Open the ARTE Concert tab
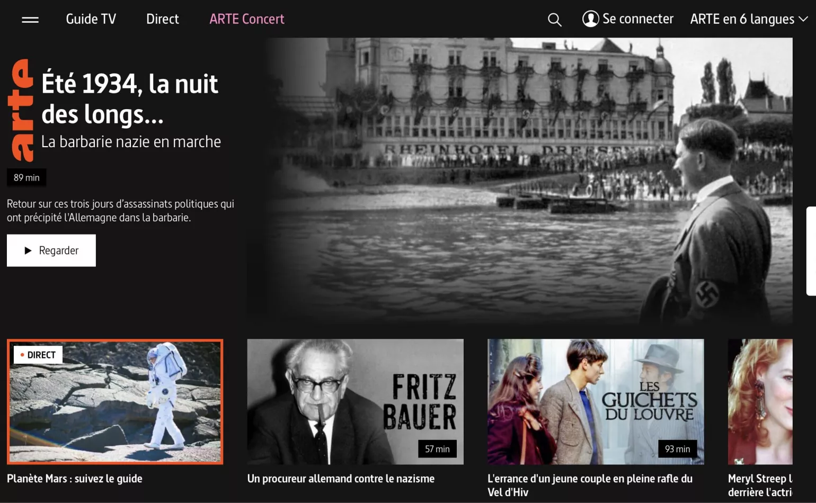 (x=247, y=19)
